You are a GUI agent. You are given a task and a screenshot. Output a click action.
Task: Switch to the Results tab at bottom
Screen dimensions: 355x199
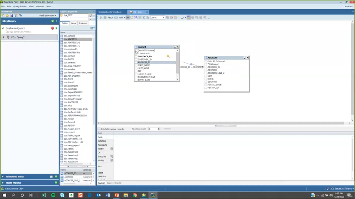[118, 183]
